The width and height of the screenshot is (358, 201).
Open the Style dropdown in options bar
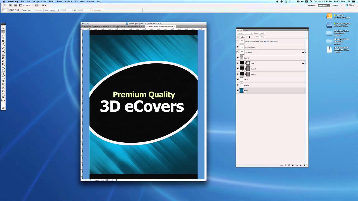click(x=55, y=10)
